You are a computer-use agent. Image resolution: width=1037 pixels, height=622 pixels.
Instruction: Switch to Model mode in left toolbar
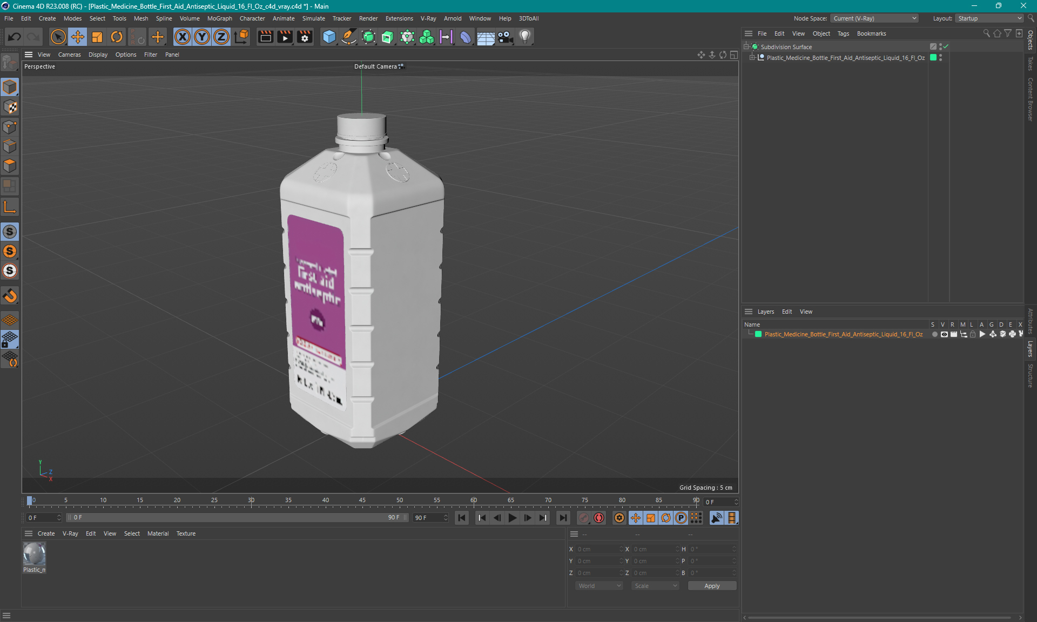tap(10, 87)
